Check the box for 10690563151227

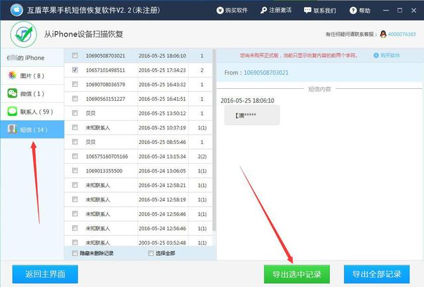coord(75,99)
